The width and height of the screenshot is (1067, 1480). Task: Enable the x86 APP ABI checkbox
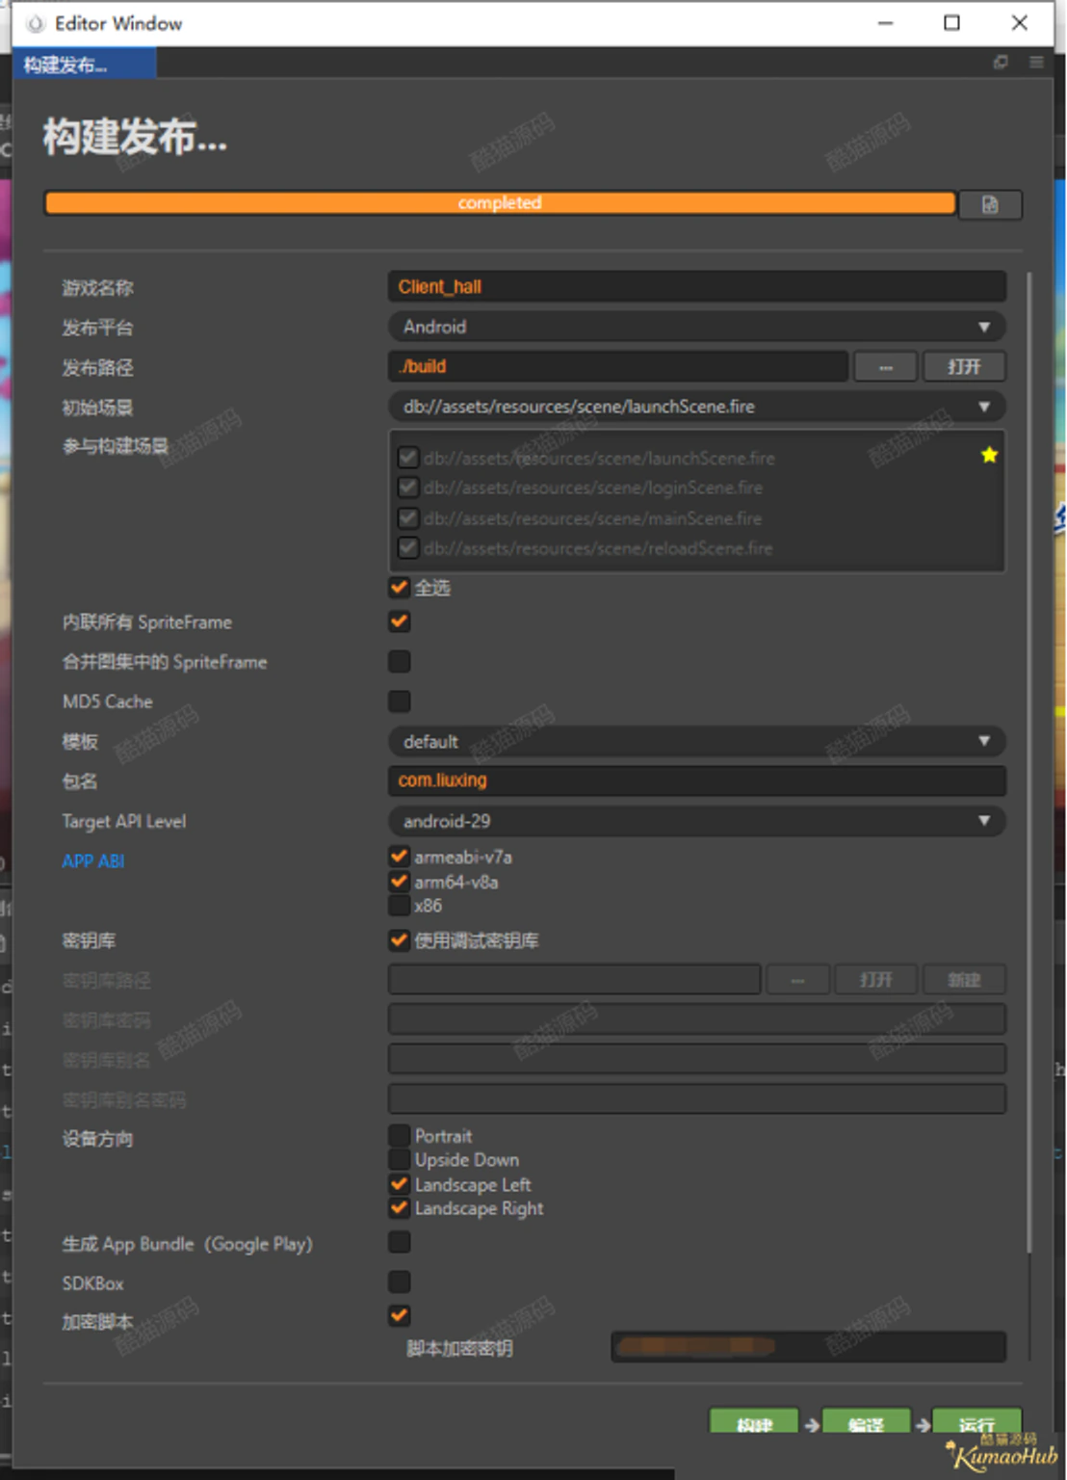(x=400, y=906)
